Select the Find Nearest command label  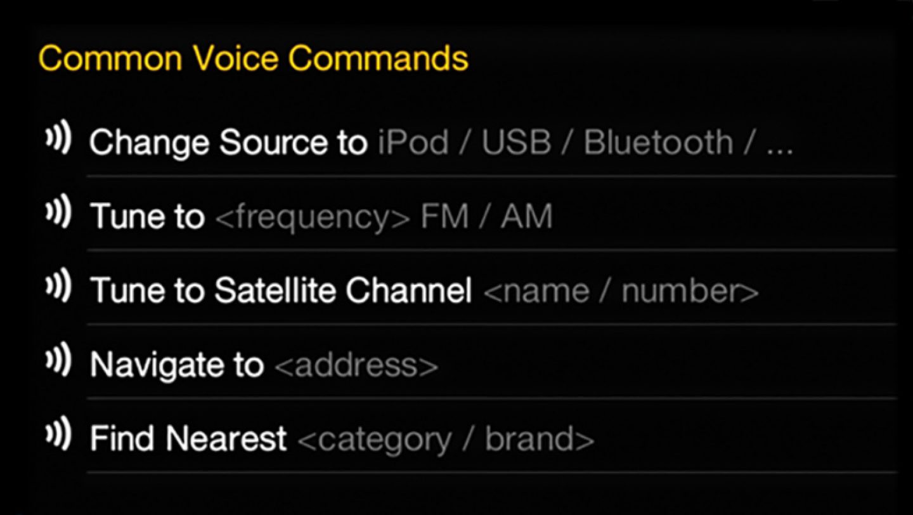[188, 439]
